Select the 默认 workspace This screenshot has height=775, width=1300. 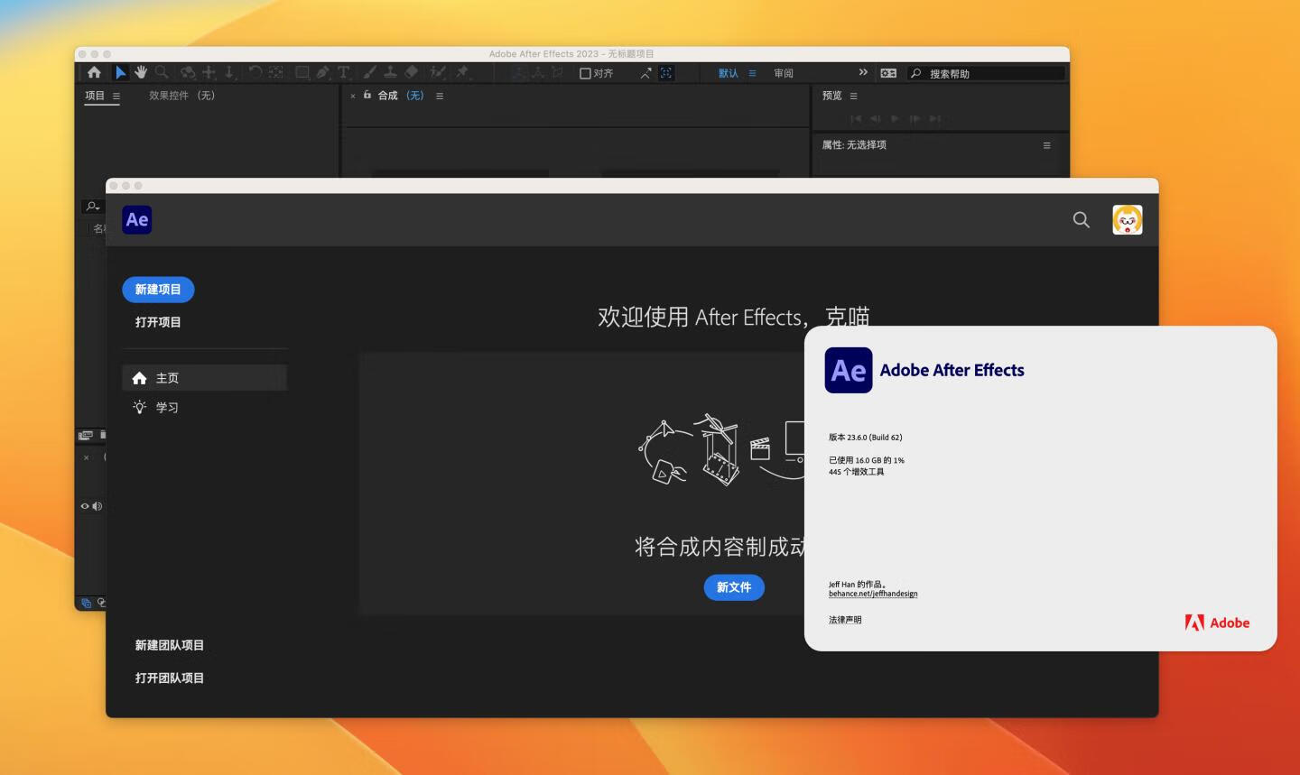tap(729, 73)
